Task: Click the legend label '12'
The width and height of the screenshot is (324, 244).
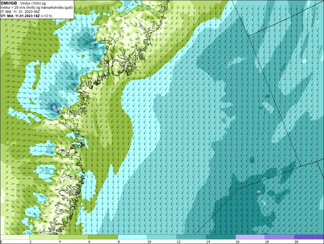Action: click(x=179, y=242)
